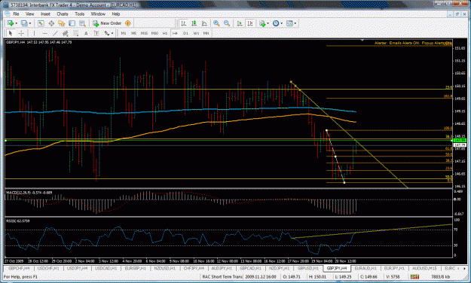
Task: Select the Horizontal Line tool
Action: click(x=44, y=33)
